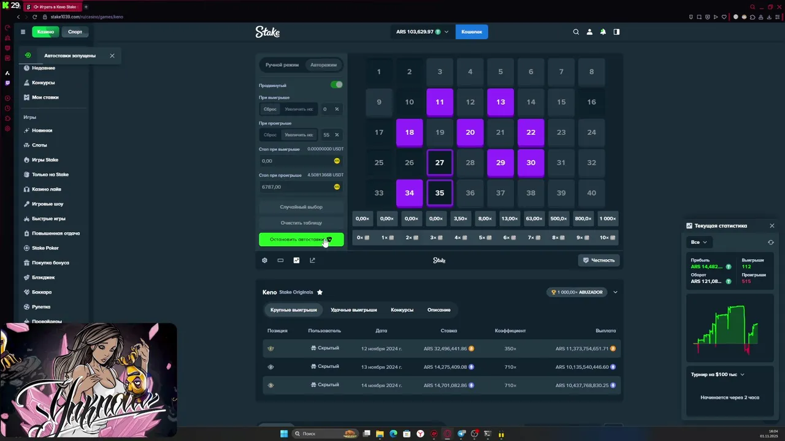785x441 pixels.
Task: Click the Stake logo in header
Action: 267,32
